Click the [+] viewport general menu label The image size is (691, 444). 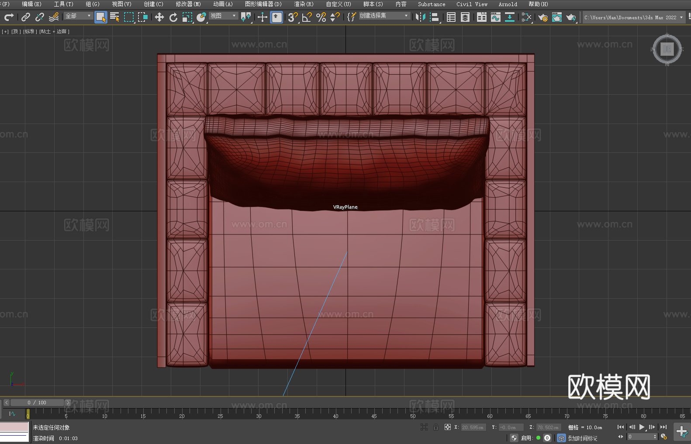point(5,31)
